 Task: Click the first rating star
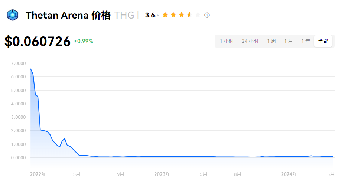coord(165,15)
